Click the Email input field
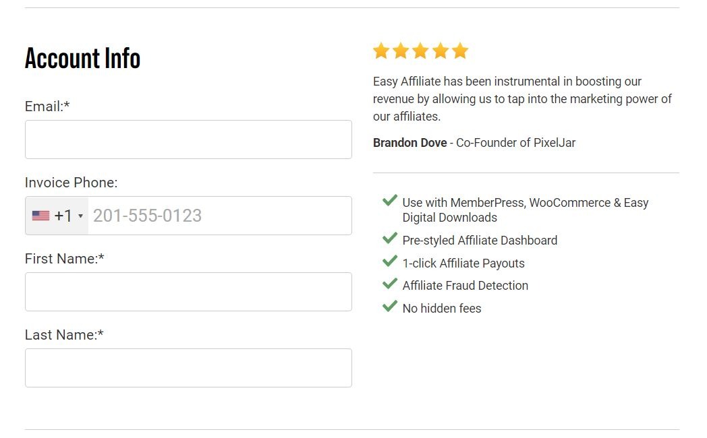707x438 pixels. tap(188, 139)
